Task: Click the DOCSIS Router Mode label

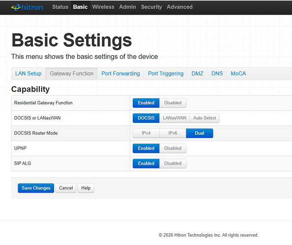Action: click(36, 133)
